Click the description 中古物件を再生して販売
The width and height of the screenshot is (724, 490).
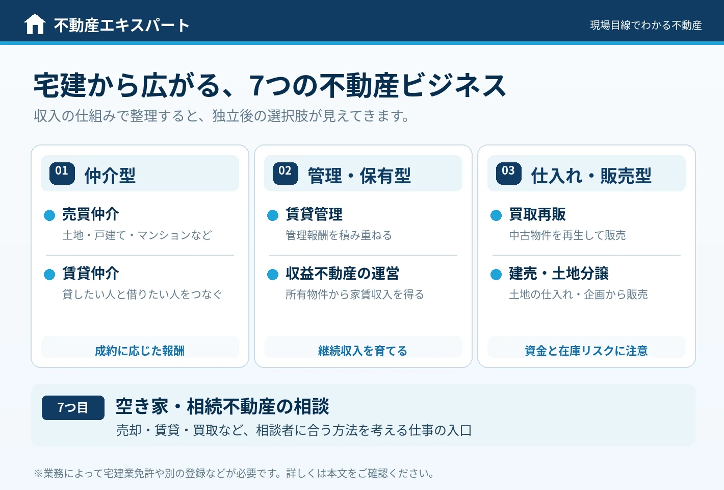[567, 235]
